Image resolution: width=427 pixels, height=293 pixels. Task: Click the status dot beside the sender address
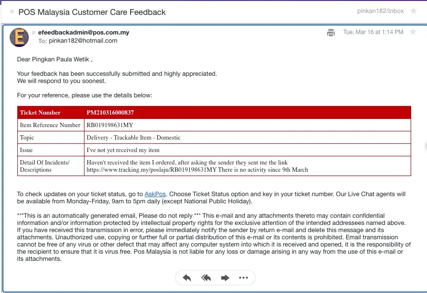click(34, 33)
